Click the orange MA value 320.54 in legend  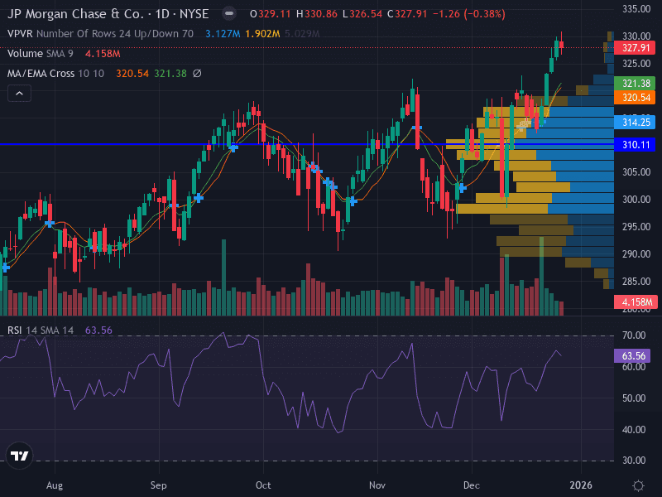click(132, 74)
